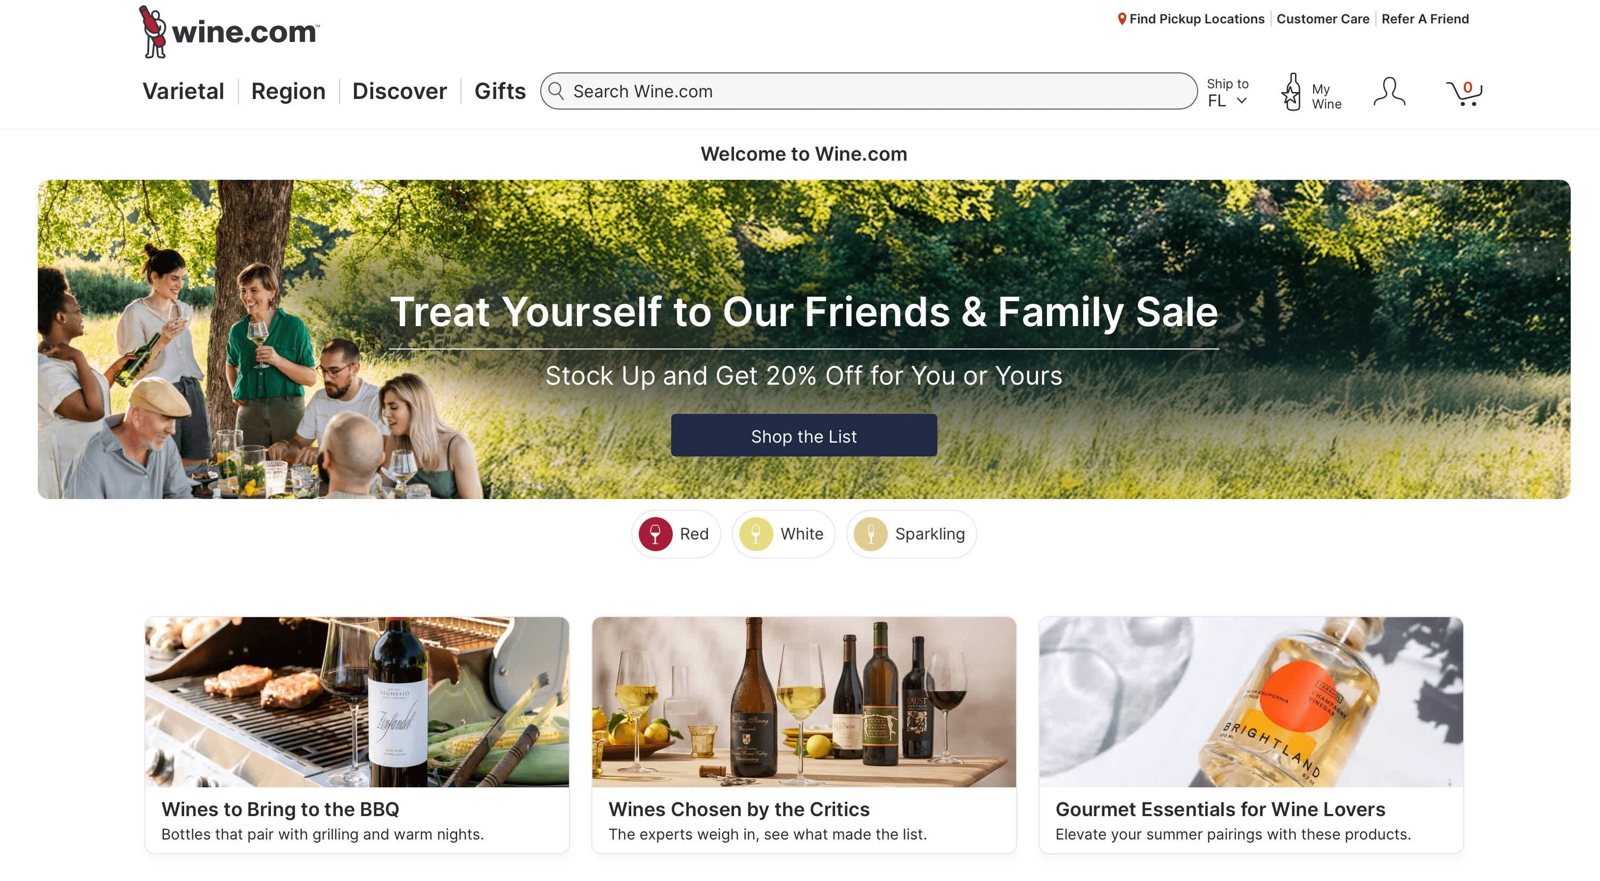The image size is (1600, 881).
Task: Click the search magnifier icon
Action: [556, 92]
